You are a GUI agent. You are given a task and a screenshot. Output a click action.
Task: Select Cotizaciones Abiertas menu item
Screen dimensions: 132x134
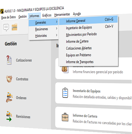click(79, 48)
